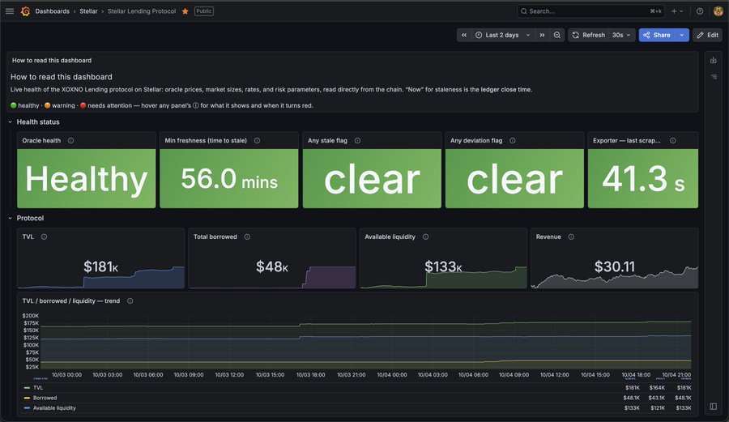Click the Revenue info icon
The width and height of the screenshot is (729, 422).
571,237
